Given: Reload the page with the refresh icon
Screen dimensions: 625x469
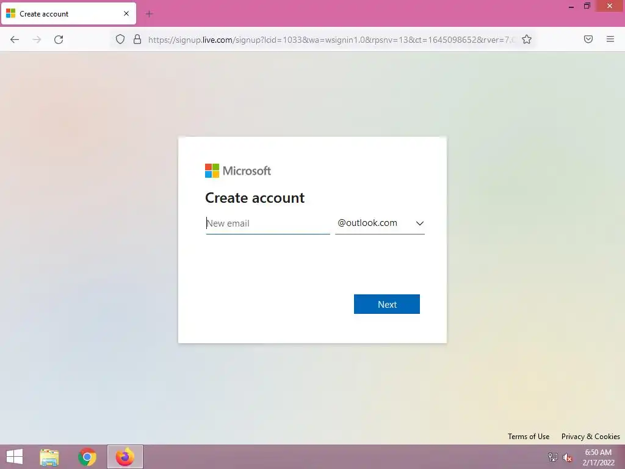Looking at the screenshot, I should 59,40.
